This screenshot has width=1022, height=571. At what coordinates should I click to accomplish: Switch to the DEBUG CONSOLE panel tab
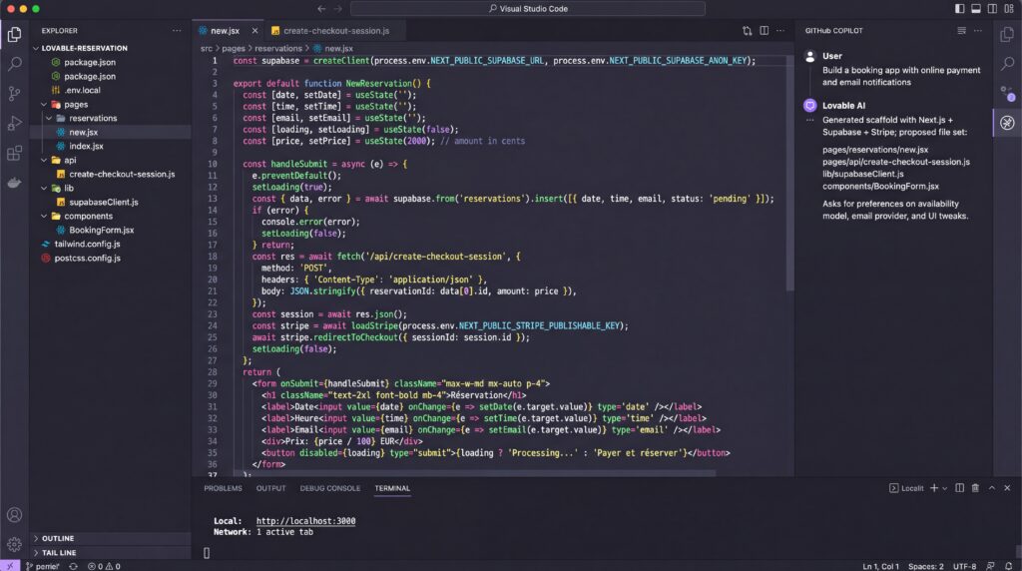pos(329,488)
